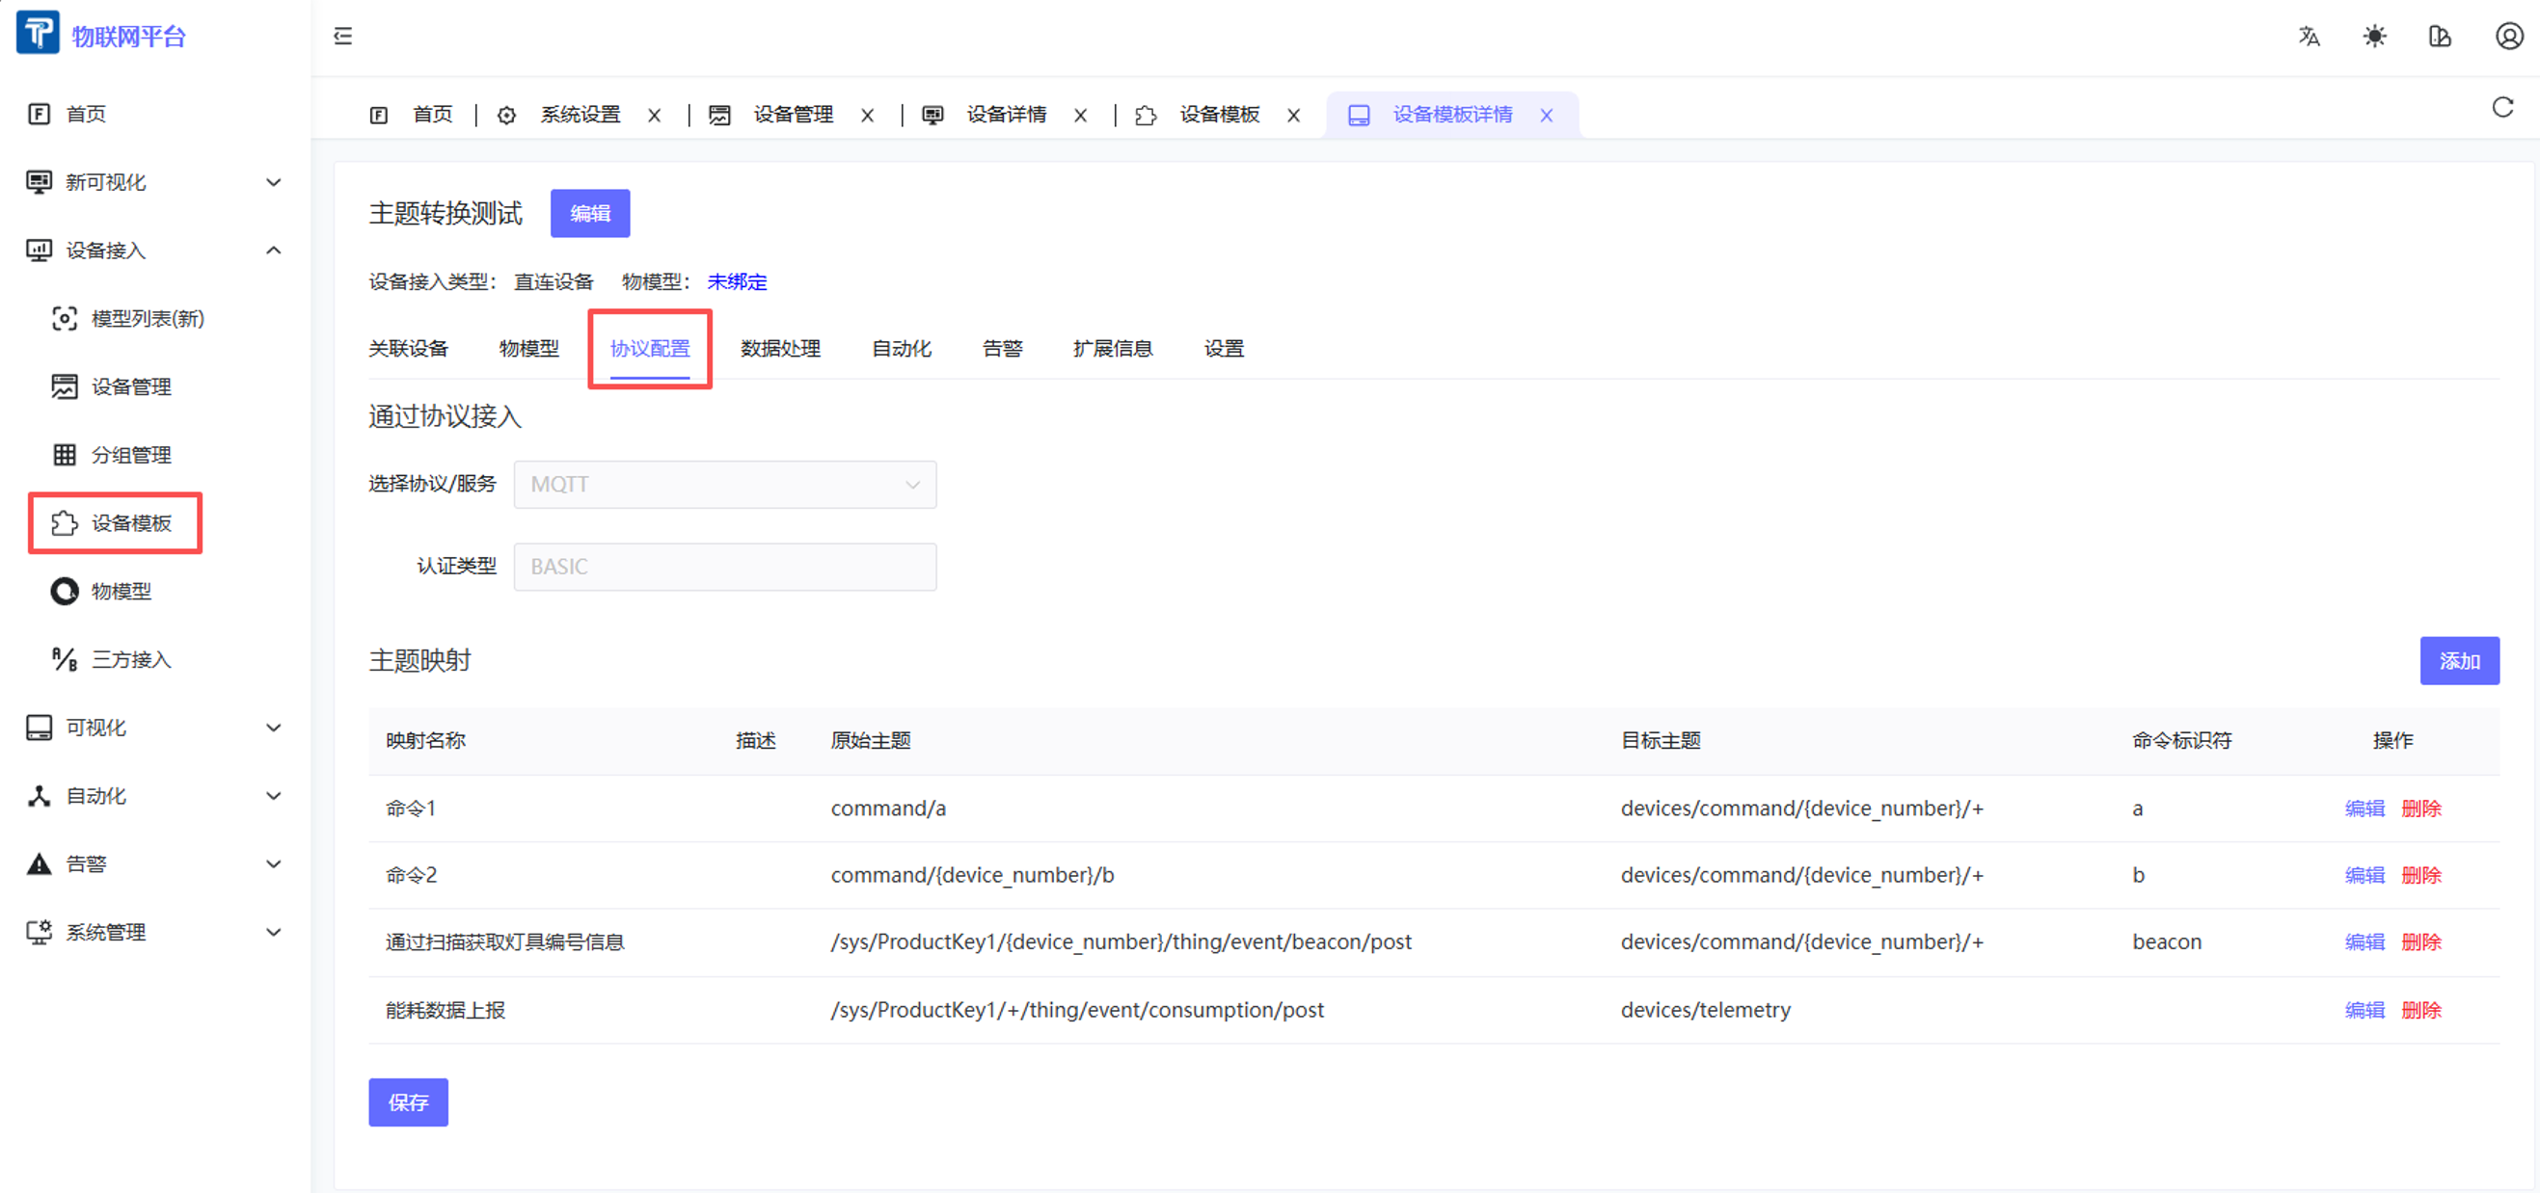Viewport: 2540px width, 1193px height.
Task: Open the 选择协议/服务 MQTT dropdown
Action: point(725,485)
